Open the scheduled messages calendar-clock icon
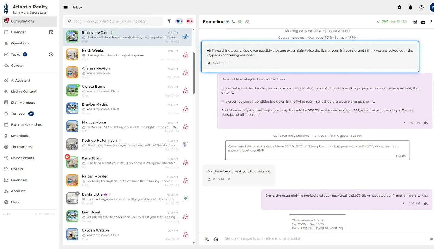 [414, 22]
